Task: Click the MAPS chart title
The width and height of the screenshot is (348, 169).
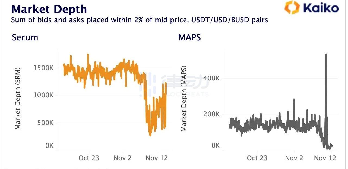Action: pyautogui.click(x=189, y=37)
